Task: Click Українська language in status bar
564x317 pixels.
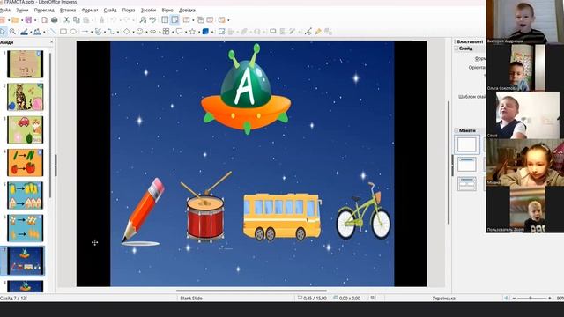Action: (x=443, y=298)
